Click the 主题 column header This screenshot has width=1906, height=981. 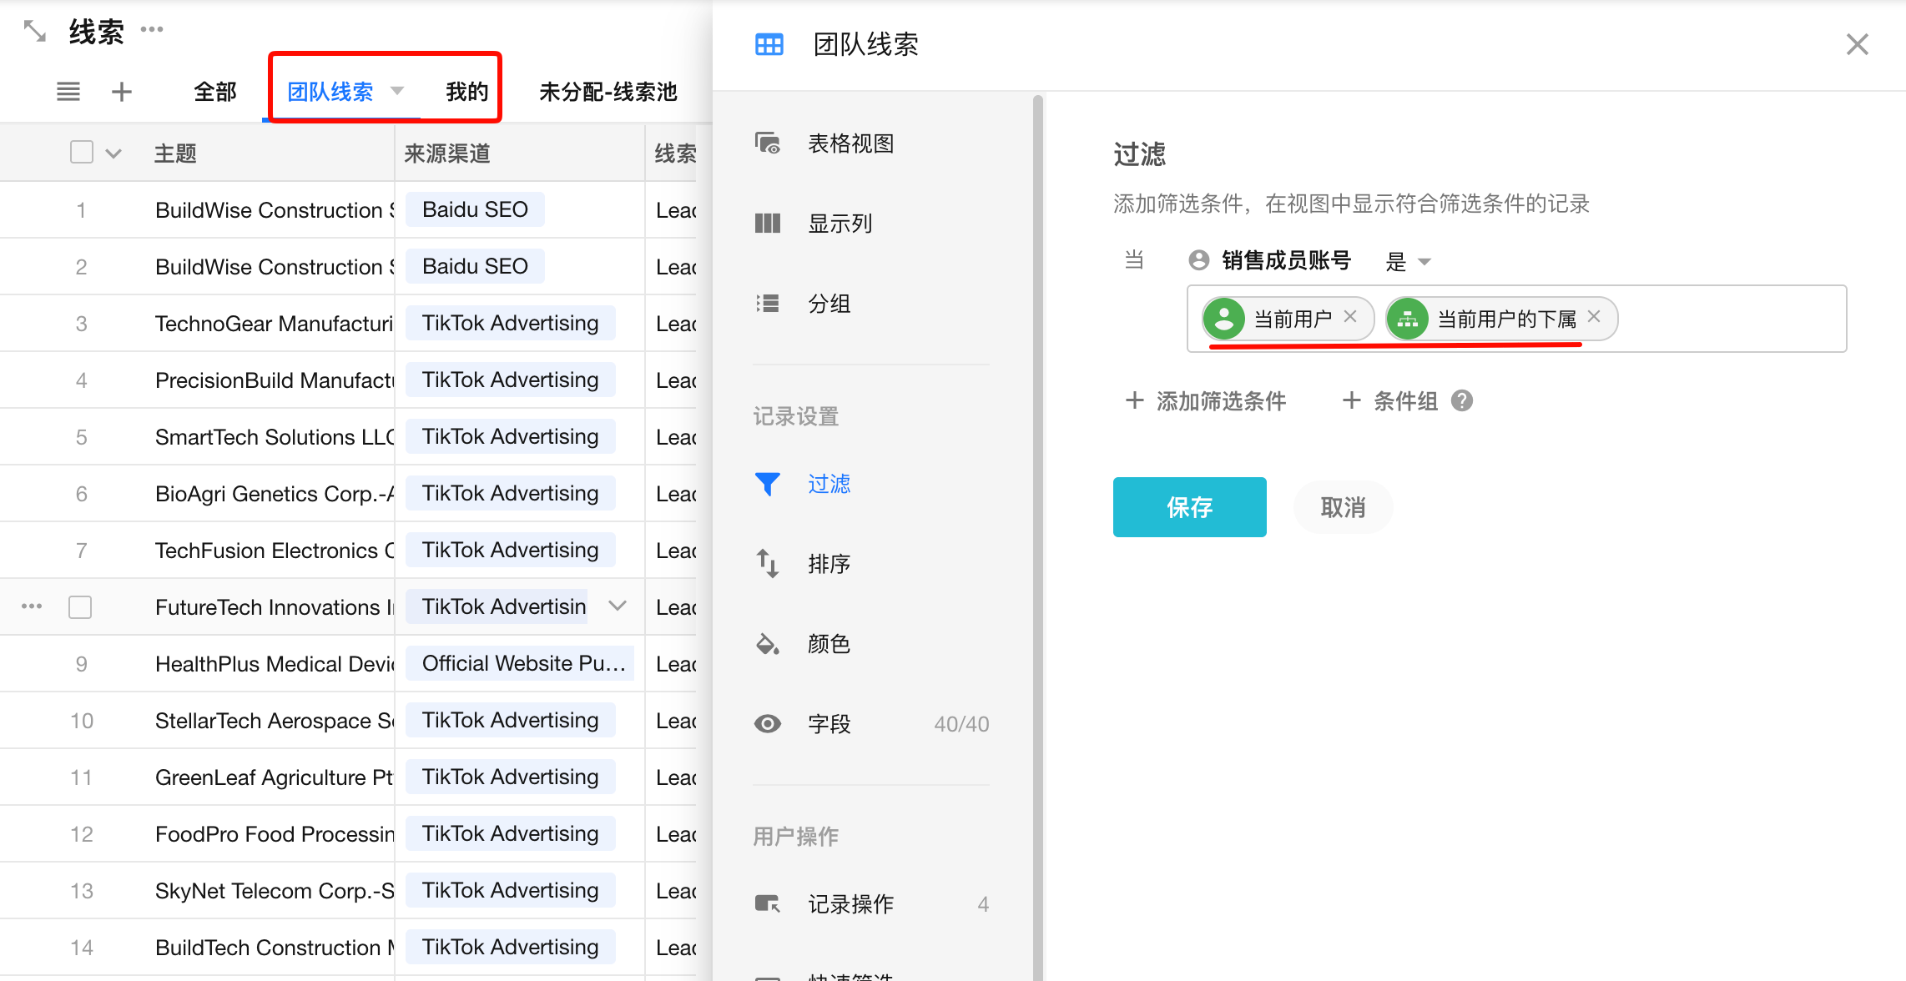(175, 153)
